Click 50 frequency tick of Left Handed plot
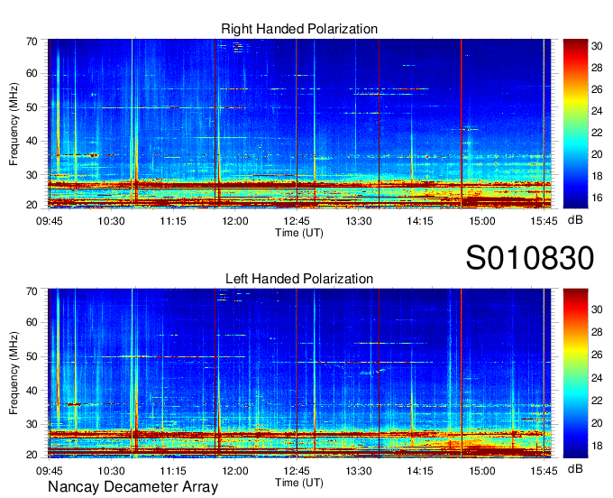This screenshot has width=613, height=498. (x=32, y=356)
